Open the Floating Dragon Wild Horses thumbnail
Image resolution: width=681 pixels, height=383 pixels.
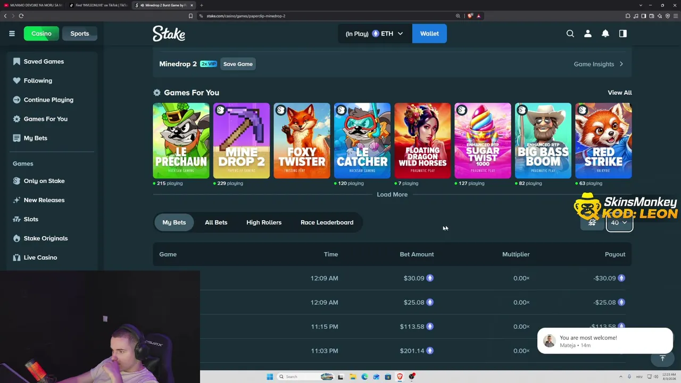pyautogui.click(x=422, y=140)
